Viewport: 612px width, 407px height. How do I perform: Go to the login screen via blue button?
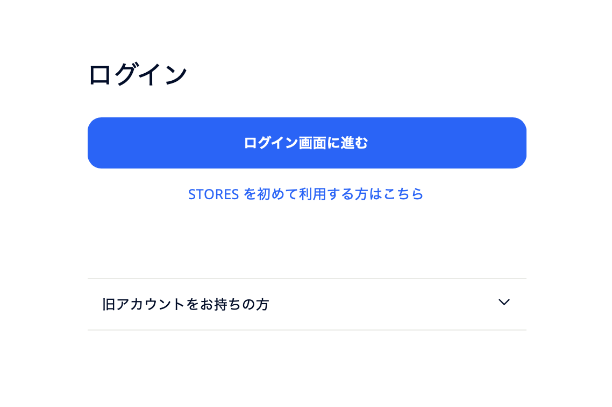coord(307,143)
